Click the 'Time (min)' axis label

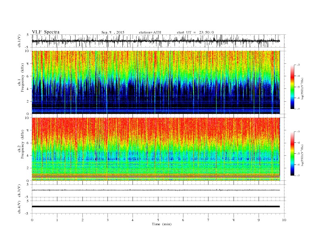pos(162,224)
